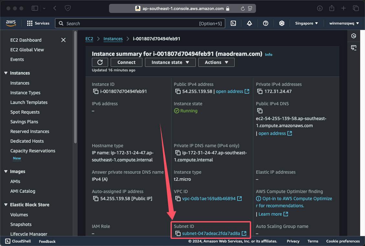This screenshot has height=246, width=365.
Task: Focus the AWS Search field
Action: (x=140, y=23)
